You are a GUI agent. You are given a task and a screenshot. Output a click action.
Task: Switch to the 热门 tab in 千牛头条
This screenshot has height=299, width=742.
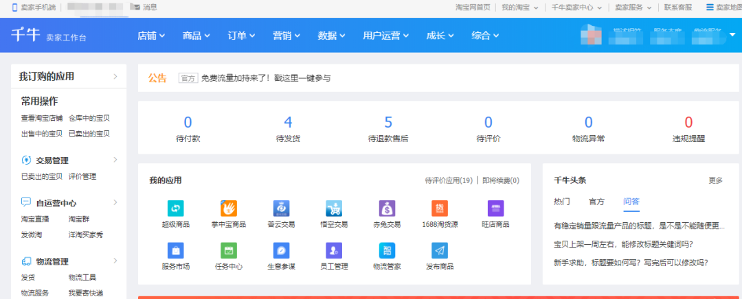[561, 202]
